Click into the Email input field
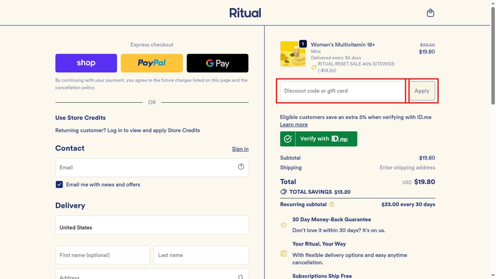The image size is (496, 279). [152, 167]
